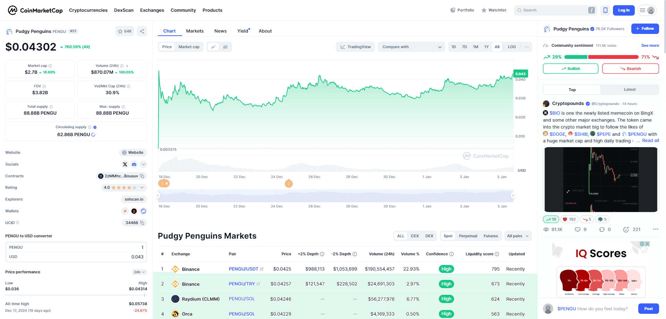Switch to the About tab

click(265, 31)
